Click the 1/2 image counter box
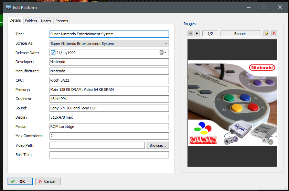289x191 pixels. [x=210, y=34]
